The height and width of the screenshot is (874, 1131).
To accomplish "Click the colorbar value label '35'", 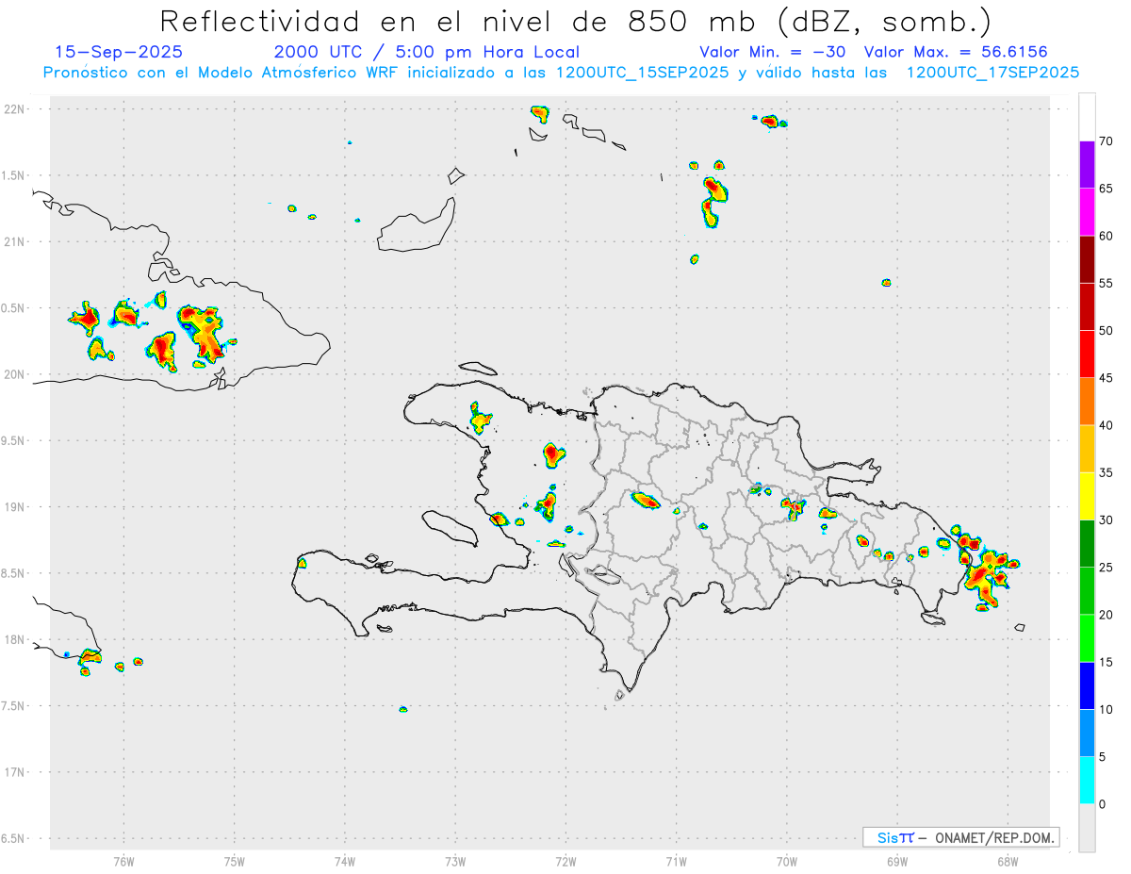I will pos(1106,472).
